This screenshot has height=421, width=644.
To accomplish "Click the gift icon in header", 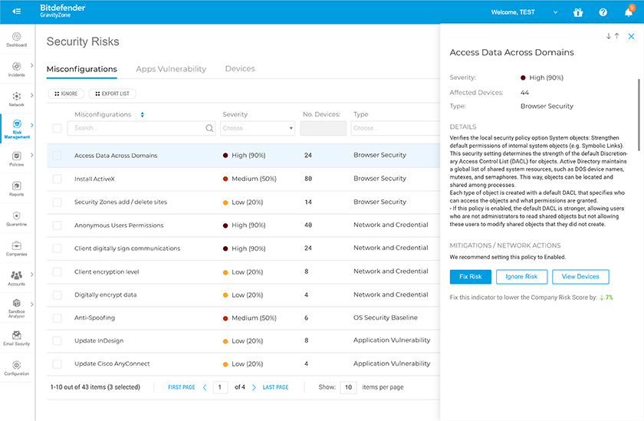I will coord(578,12).
